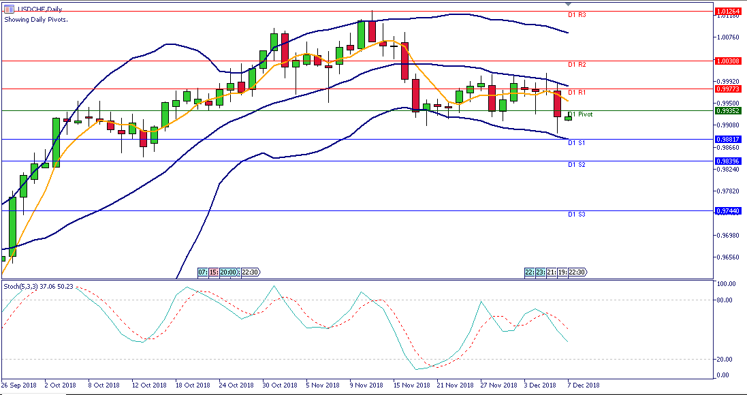Viewport: 747px width, 395px height.
Task: Click the 3 Dec 2018 date label
Action: point(540,385)
